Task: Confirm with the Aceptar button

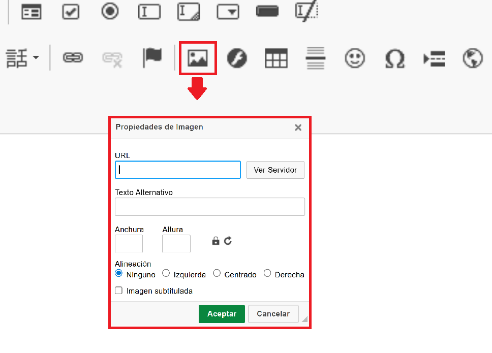Action: pyautogui.click(x=222, y=314)
